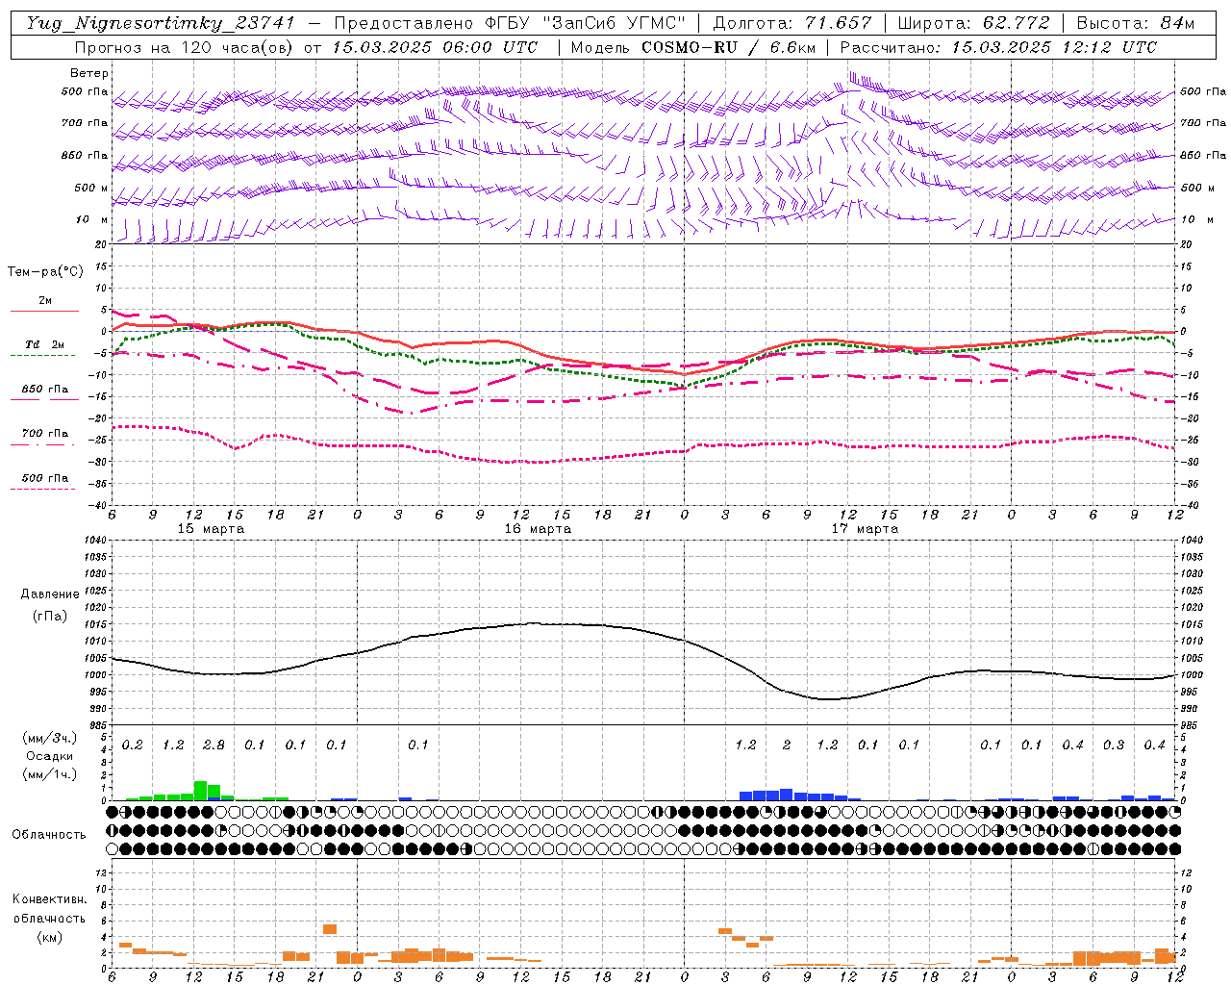Click the "(мм/3ч.)" precipitation unit label
This screenshot has height=985, width=1231.
coord(49,738)
